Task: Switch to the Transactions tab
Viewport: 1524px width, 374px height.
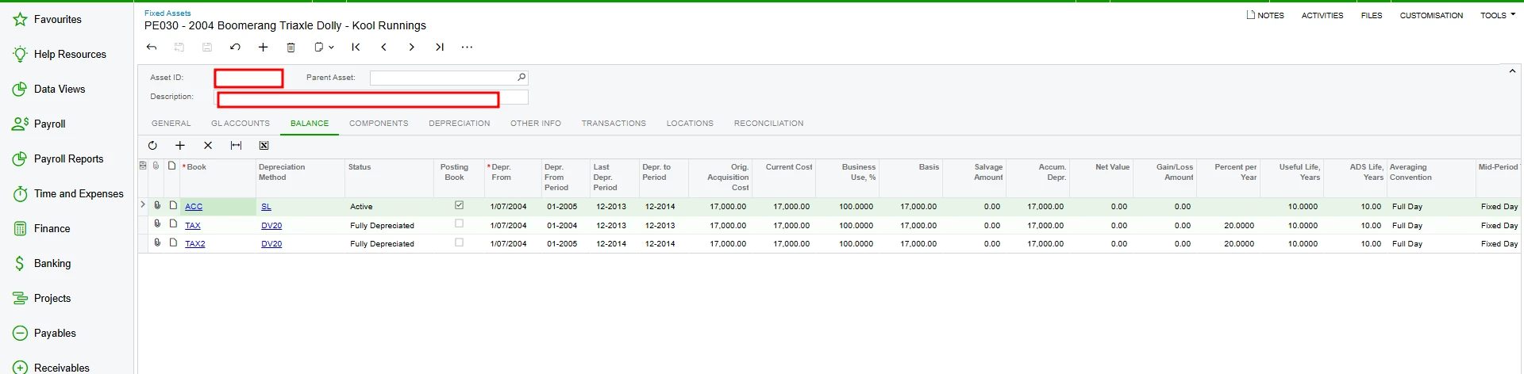Action: 614,124
